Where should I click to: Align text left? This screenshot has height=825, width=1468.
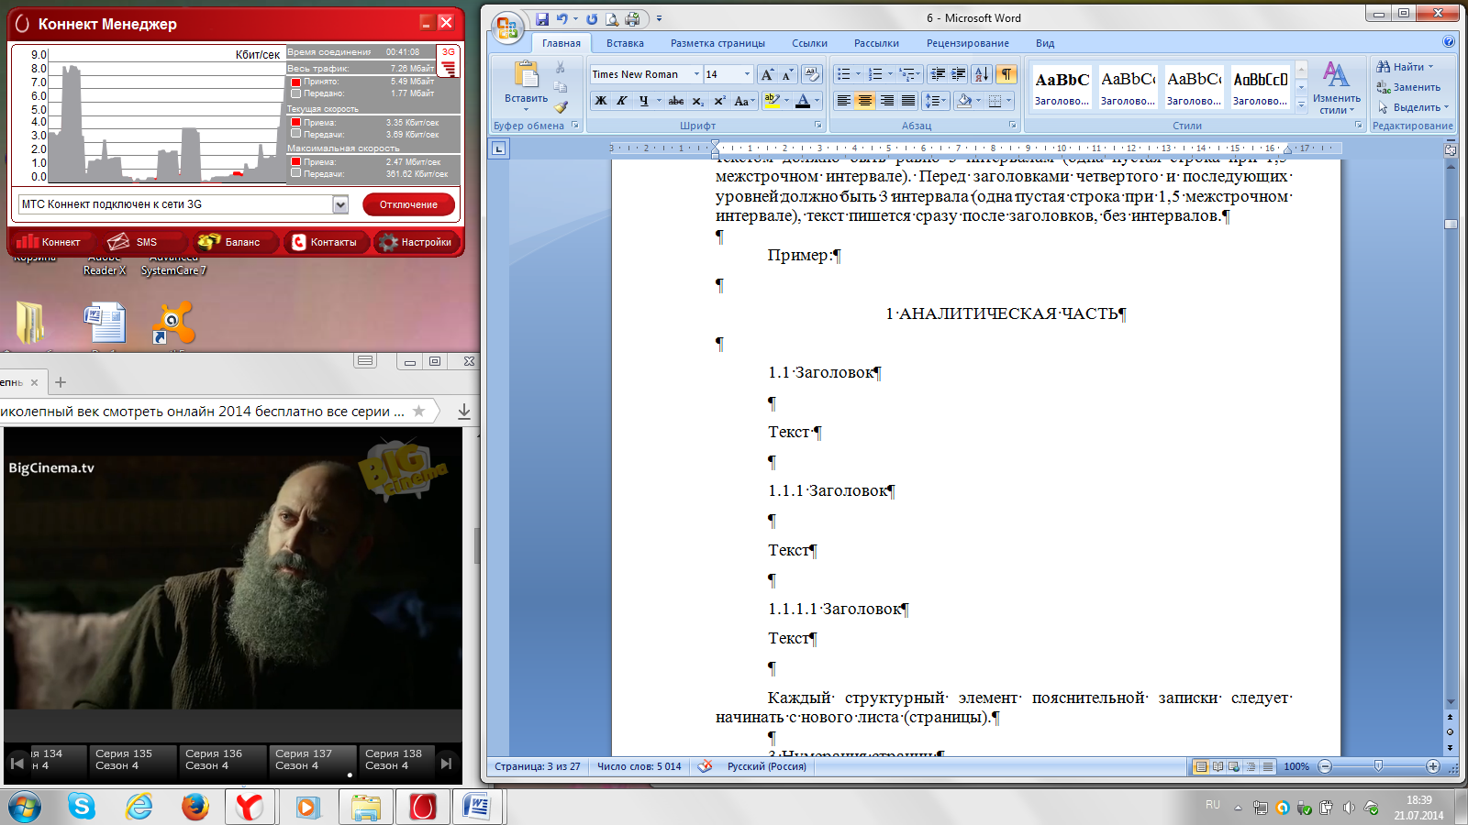pos(843,101)
